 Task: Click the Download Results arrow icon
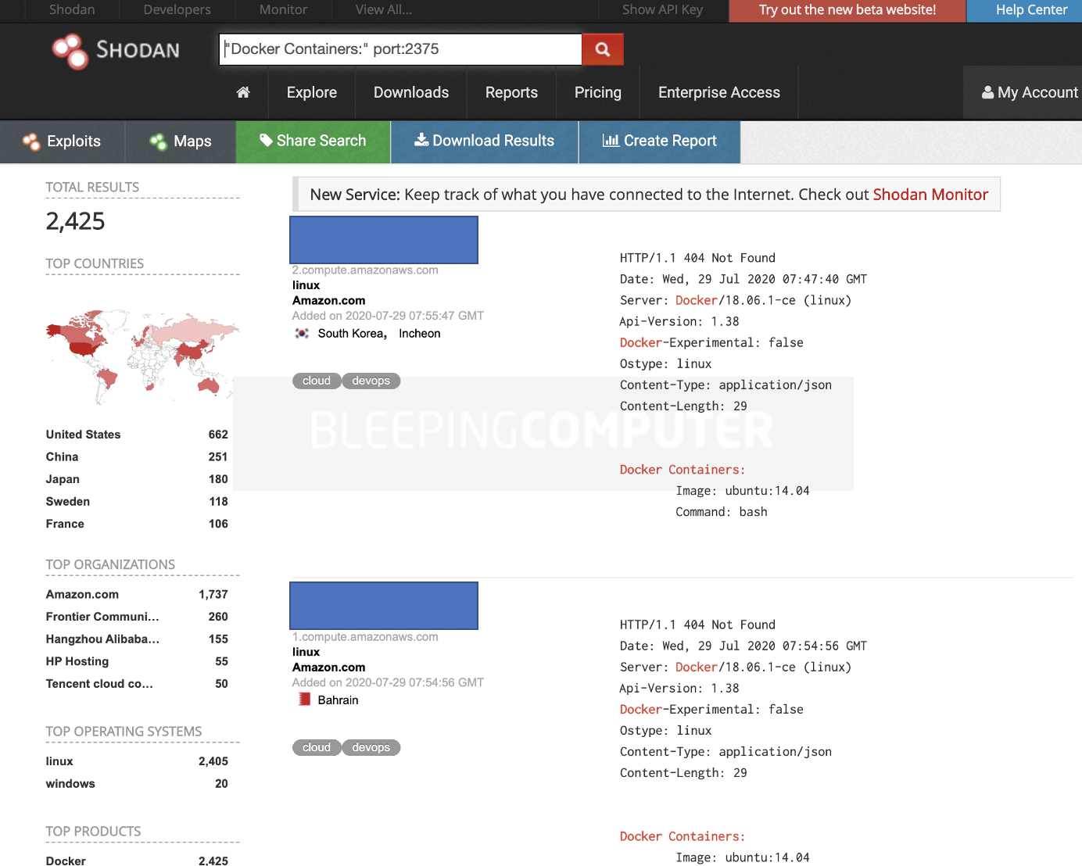[x=421, y=140]
